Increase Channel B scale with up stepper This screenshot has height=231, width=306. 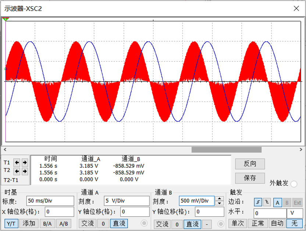pos(220,198)
